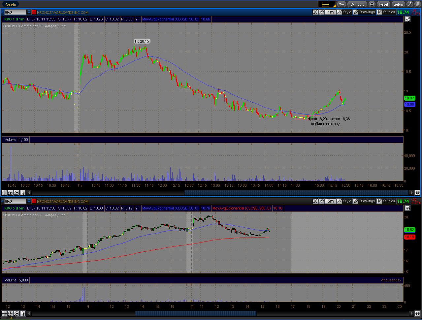
Task: Click the zoom-out magnifier under the top chart
Action: tap(16, 193)
